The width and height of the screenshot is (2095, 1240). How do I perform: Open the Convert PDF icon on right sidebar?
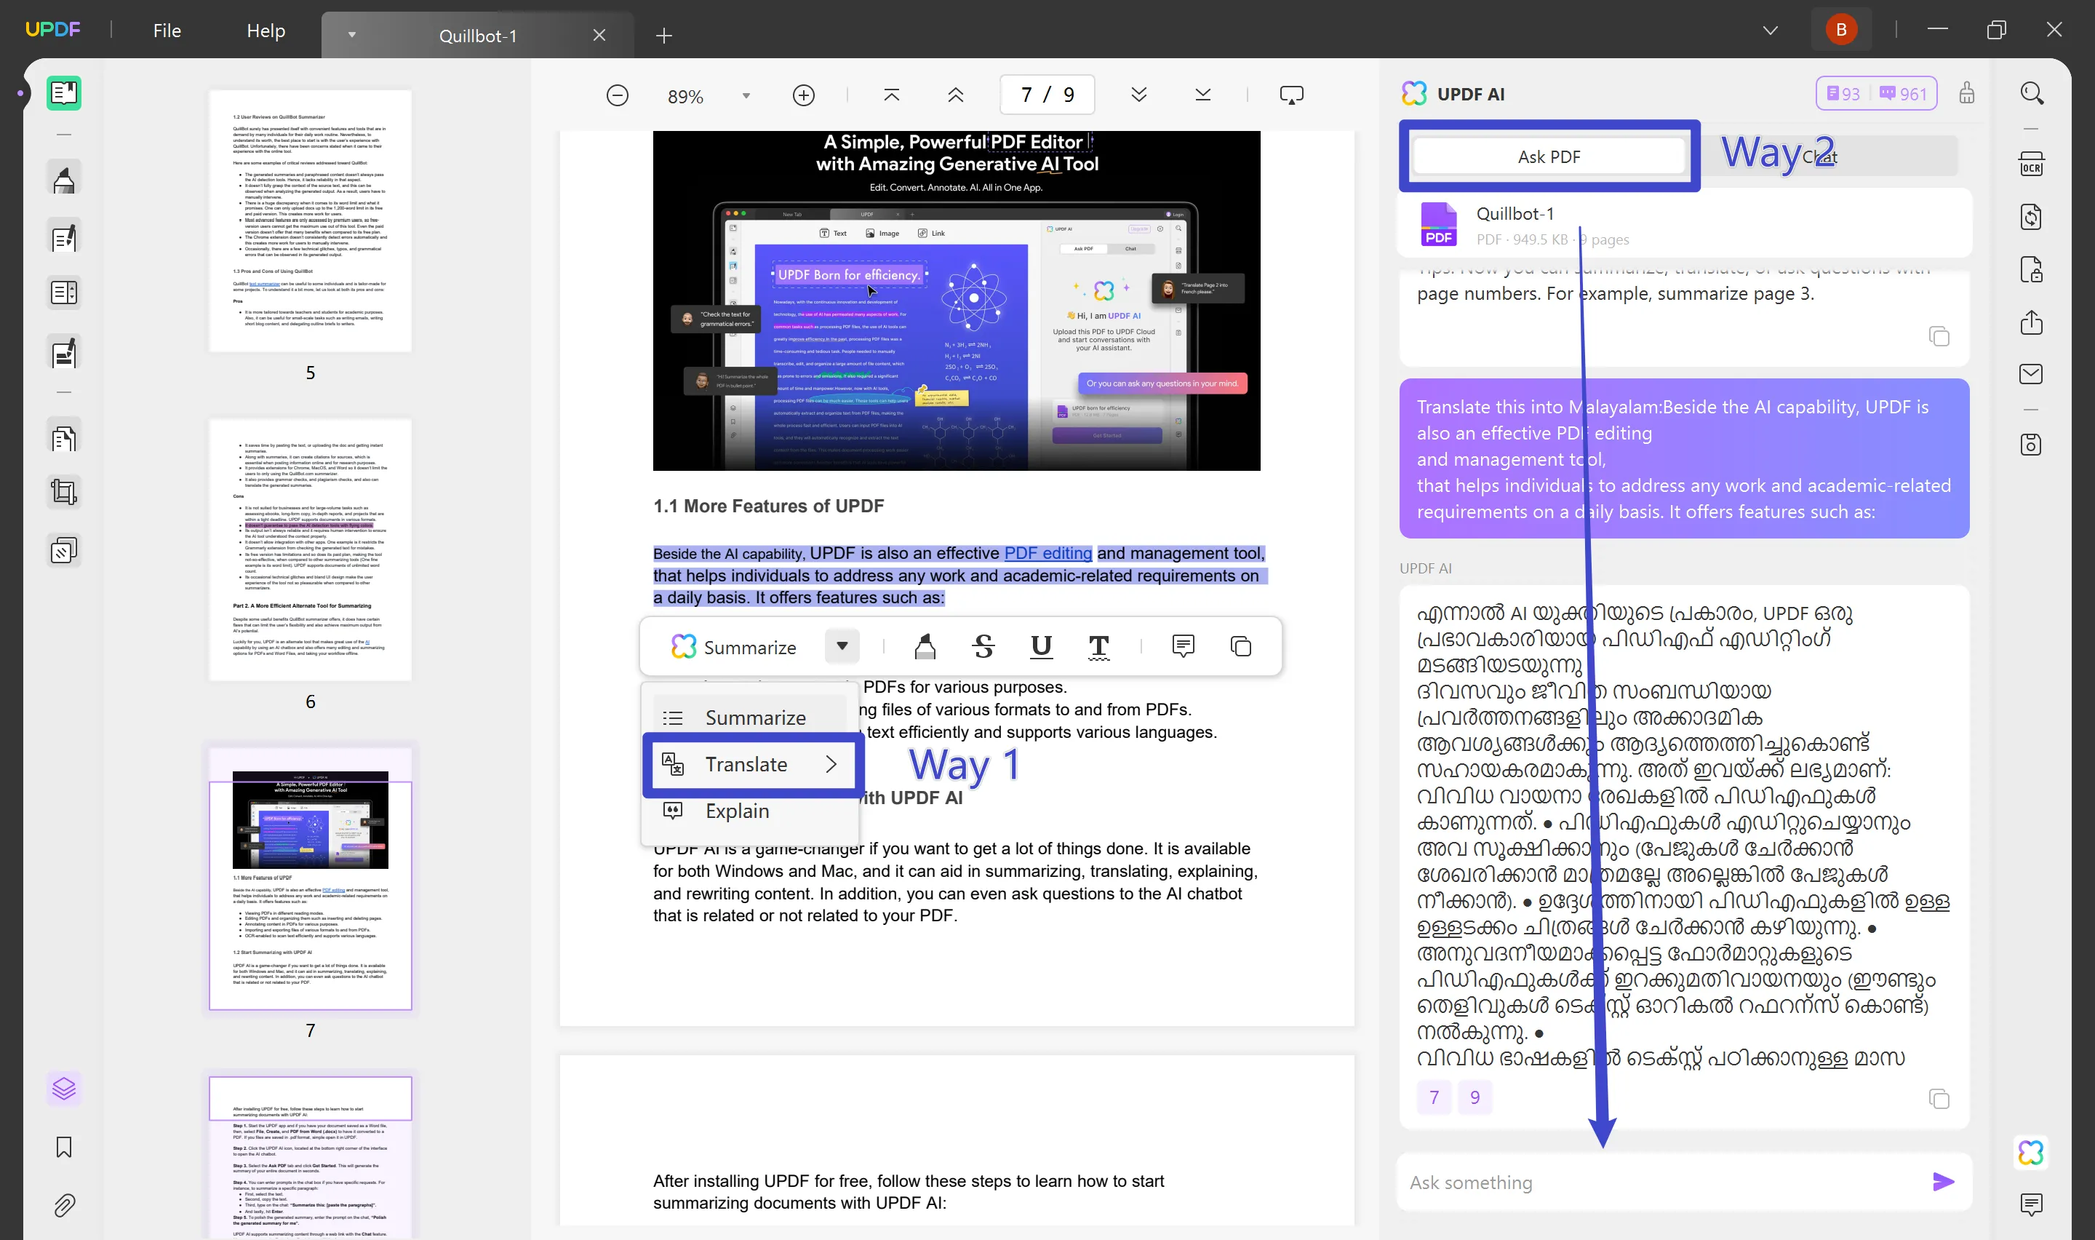click(x=2031, y=218)
